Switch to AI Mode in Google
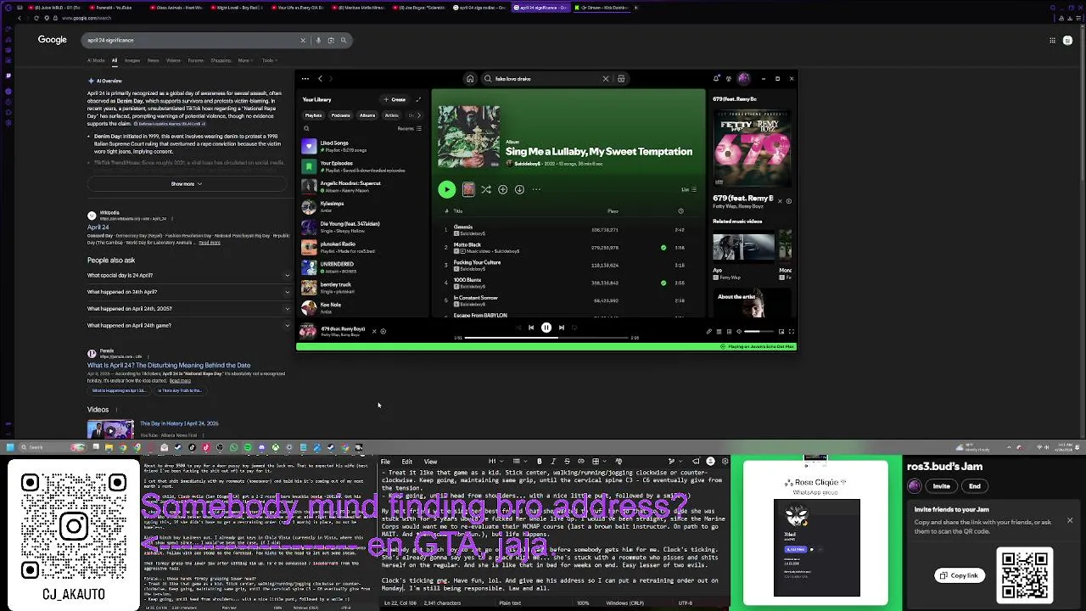This screenshot has height=611, width=1086. 96,60
